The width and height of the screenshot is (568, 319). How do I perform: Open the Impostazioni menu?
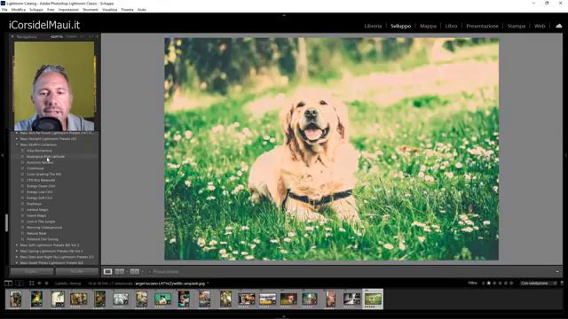click(x=68, y=10)
